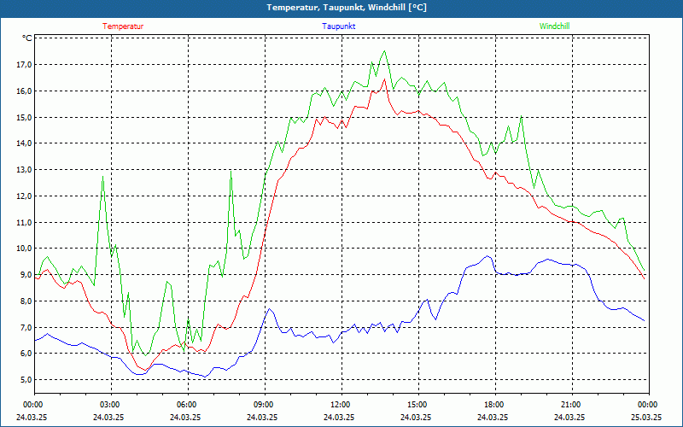Click the green Windchill spike near 03:00
Screen dimensions: 683x427
point(103,176)
